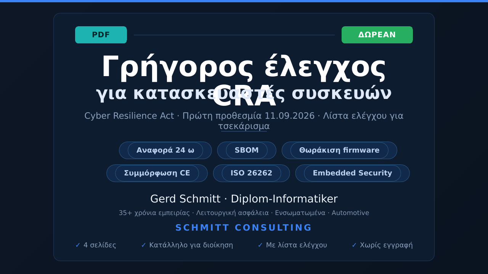Image resolution: width=488 pixels, height=274 pixels.
Task: Click the green ΔΩΡΕΑΝ badge
Action: [377, 35]
